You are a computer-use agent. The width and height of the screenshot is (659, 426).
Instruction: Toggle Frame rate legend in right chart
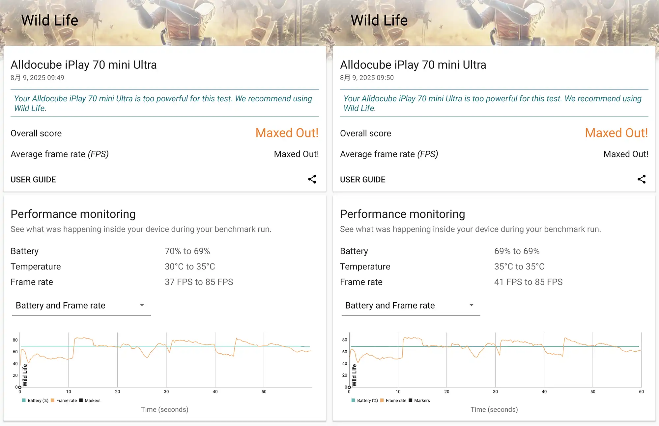tap(393, 400)
